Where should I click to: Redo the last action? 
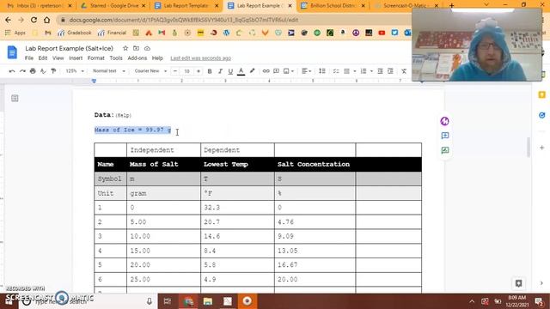22,71
